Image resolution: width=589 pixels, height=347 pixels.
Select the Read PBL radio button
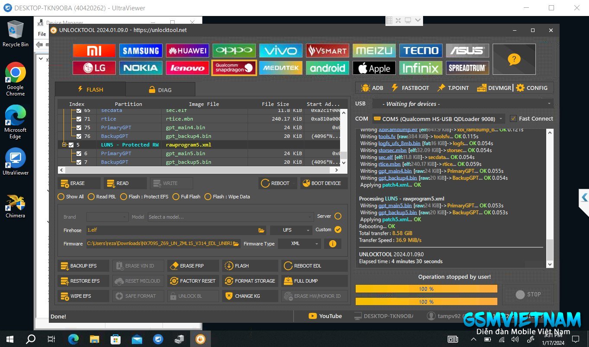click(91, 197)
